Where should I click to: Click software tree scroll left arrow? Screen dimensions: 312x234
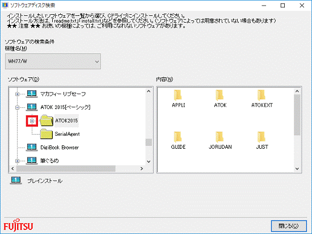tap(13, 169)
